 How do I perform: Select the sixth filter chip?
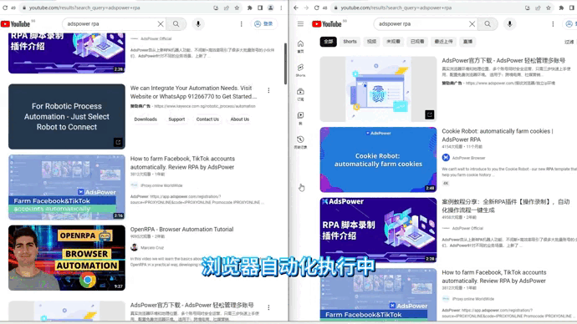[443, 42]
